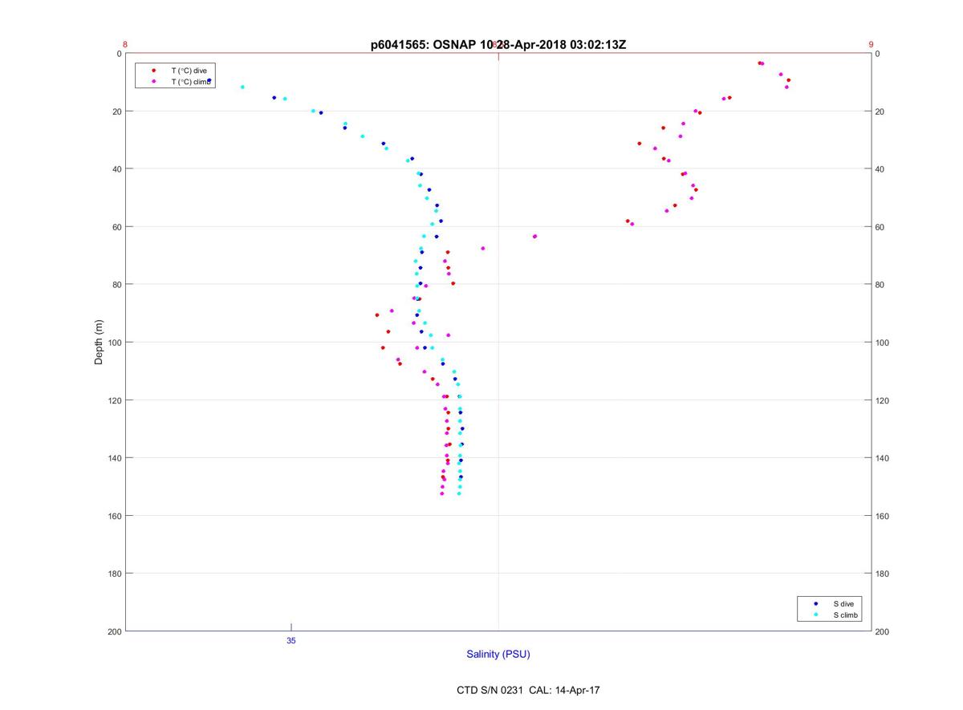
Task: Click the 'Depth (m)' axis label
Action: point(100,343)
